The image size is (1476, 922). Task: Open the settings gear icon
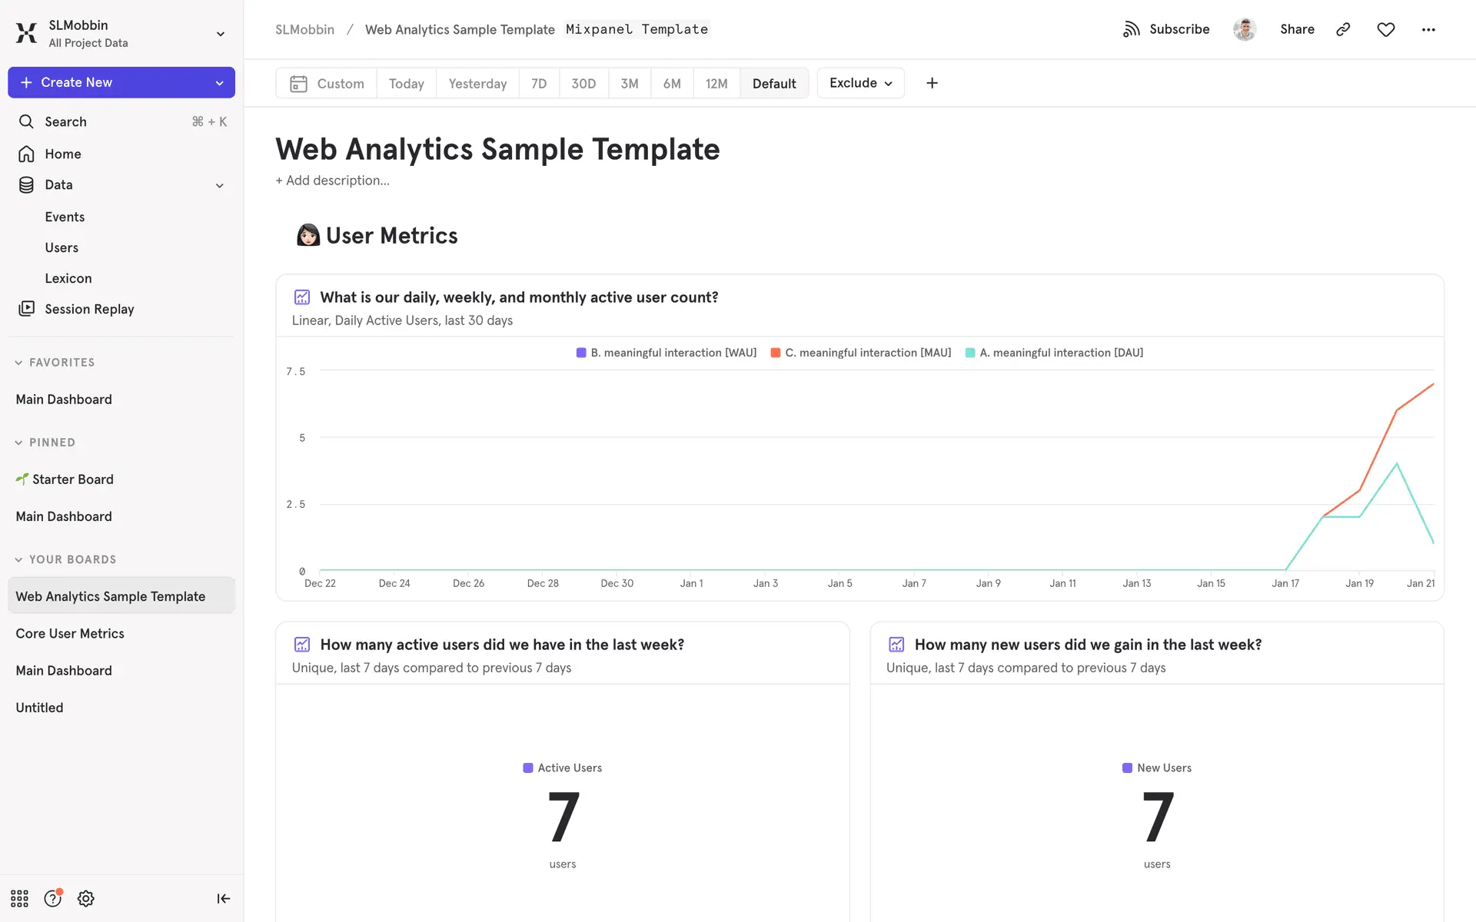click(x=86, y=898)
